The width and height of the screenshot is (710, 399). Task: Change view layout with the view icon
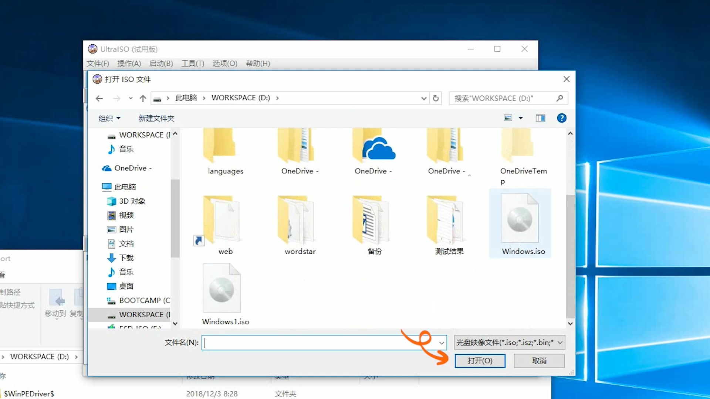pos(508,118)
